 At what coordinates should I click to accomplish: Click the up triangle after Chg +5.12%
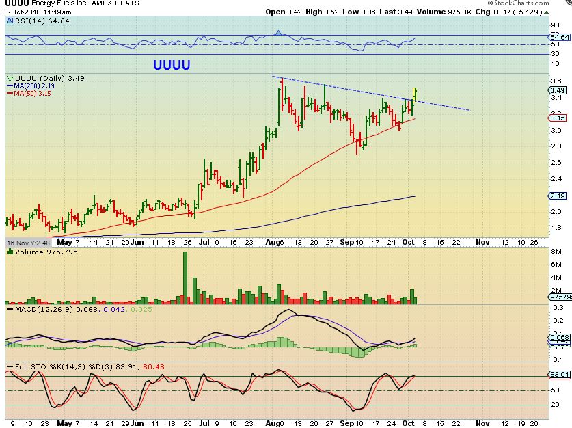547,12
